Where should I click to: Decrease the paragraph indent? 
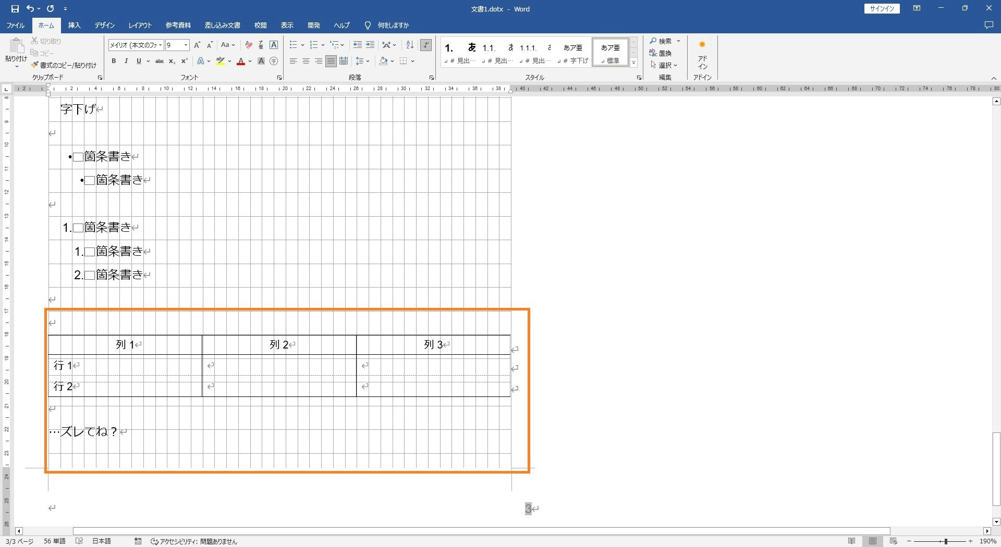tap(357, 45)
